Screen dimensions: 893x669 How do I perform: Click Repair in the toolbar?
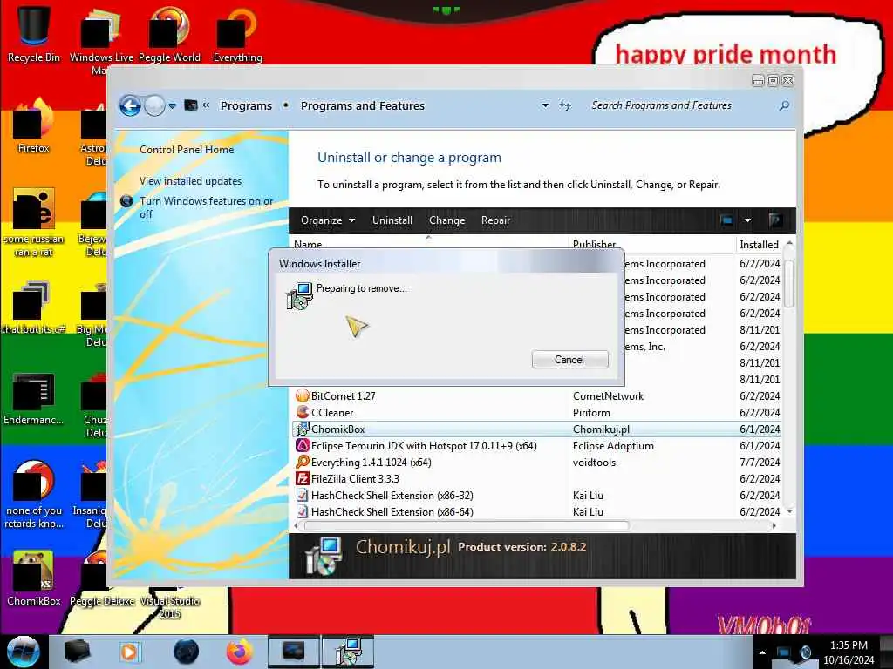click(x=495, y=220)
